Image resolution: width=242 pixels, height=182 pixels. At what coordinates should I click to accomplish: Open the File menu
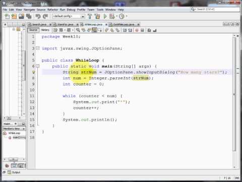pos(5,10)
